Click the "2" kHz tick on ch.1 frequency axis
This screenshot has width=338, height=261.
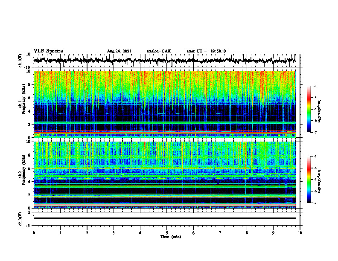(30, 124)
